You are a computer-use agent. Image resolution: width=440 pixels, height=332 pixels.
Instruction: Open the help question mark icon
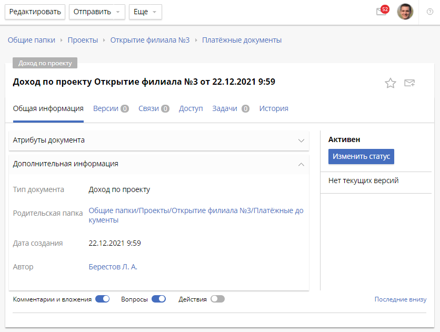click(430, 12)
